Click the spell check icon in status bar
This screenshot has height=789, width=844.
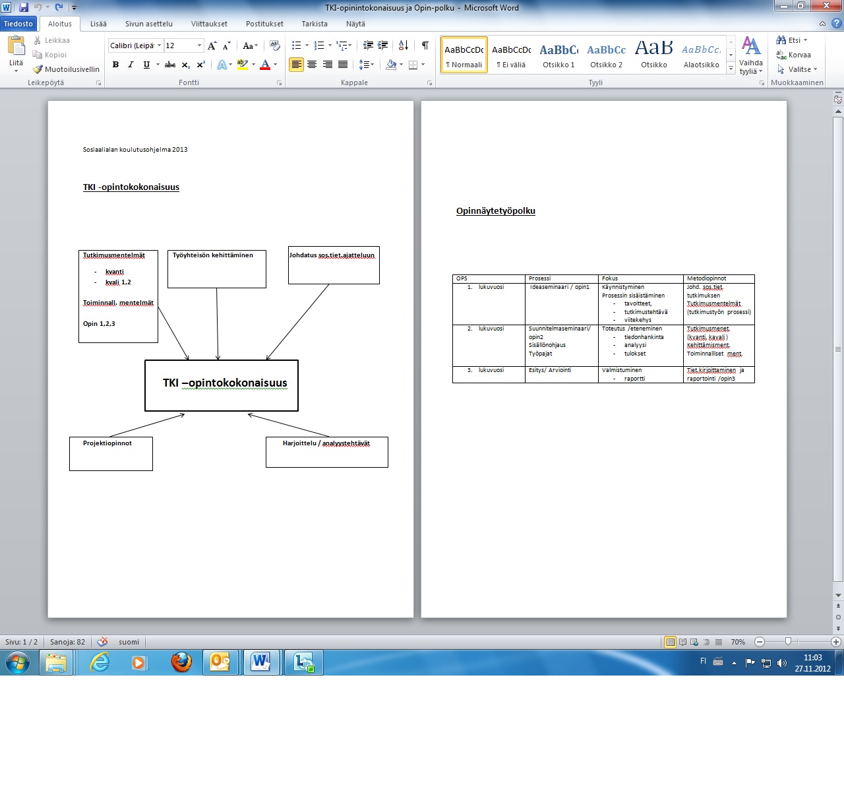click(102, 642)
